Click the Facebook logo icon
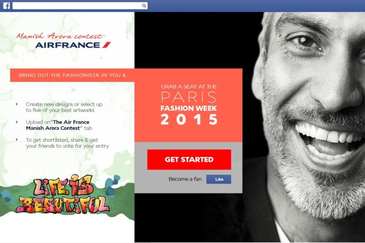Image resolution: width=365 pixels, height=243 pixels. pyautogui.click(x=6, y=5)
